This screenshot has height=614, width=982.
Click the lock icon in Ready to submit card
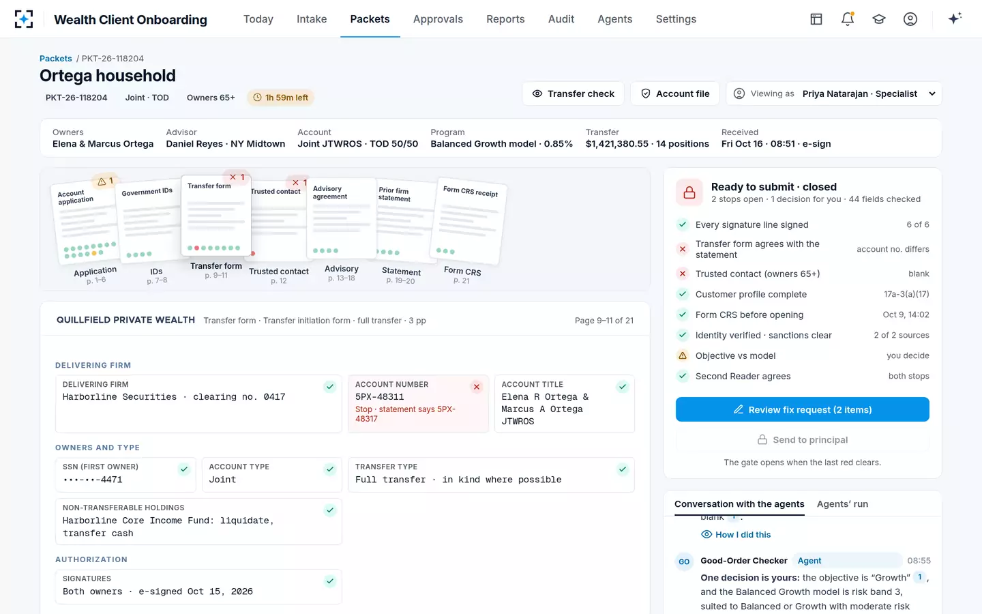689,192
